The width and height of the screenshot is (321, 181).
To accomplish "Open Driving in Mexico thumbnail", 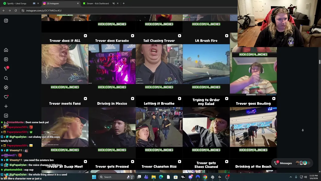I will tap(112, 127).
